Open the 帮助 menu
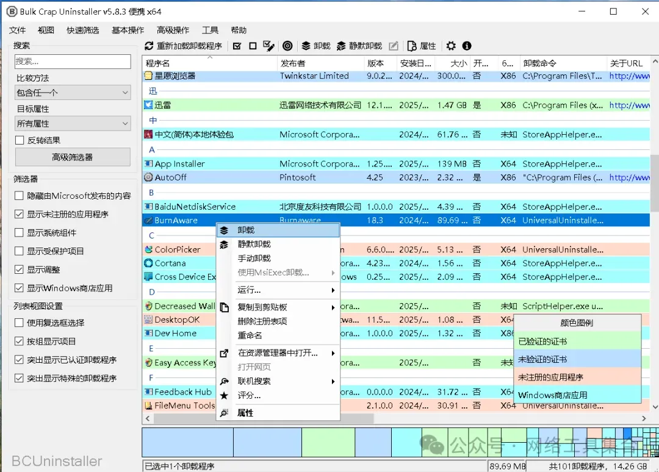Image resolution: width=659 pixels, height=472 pixels. point(239,30)
